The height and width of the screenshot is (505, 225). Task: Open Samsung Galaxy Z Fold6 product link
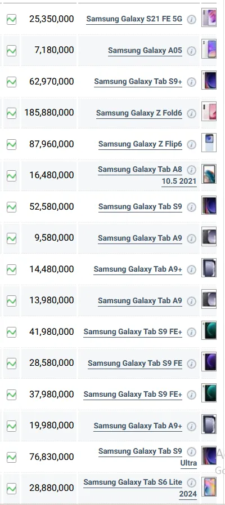[139, 113]
